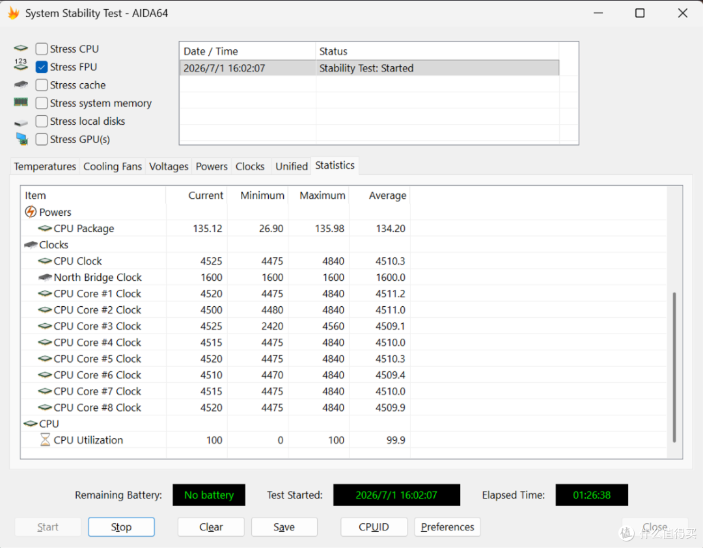The image size is (703, 548).
Task: Open the CPUID window button
Action: tap(374, 527)
